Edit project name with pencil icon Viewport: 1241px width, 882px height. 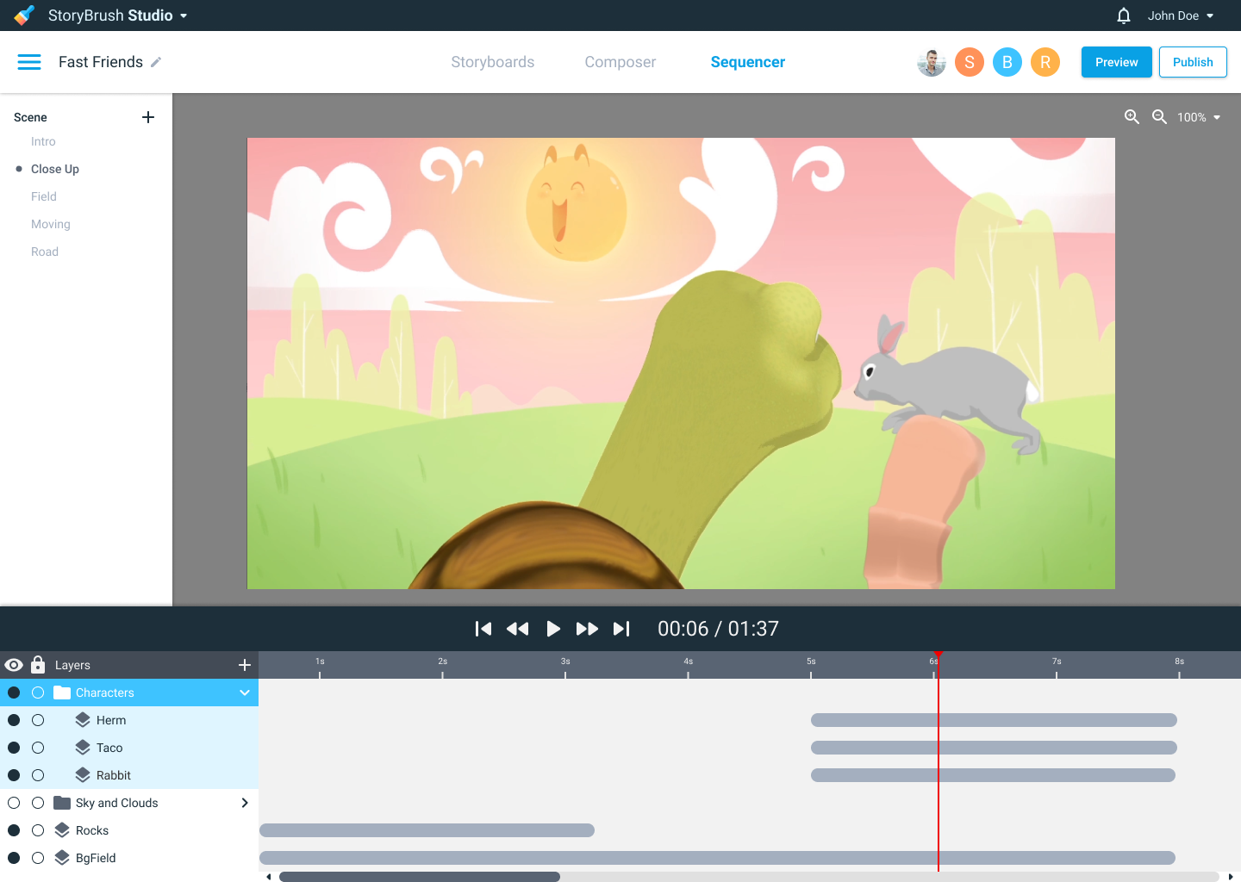156,62
